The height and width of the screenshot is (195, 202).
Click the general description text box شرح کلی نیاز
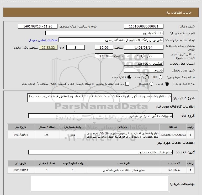pyautogui.click(x=99, y=98)
